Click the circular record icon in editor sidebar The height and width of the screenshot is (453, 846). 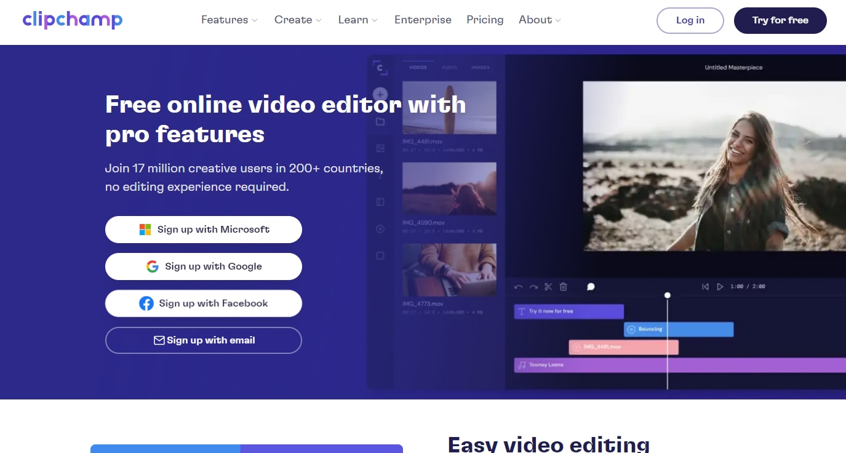[380, 229]
